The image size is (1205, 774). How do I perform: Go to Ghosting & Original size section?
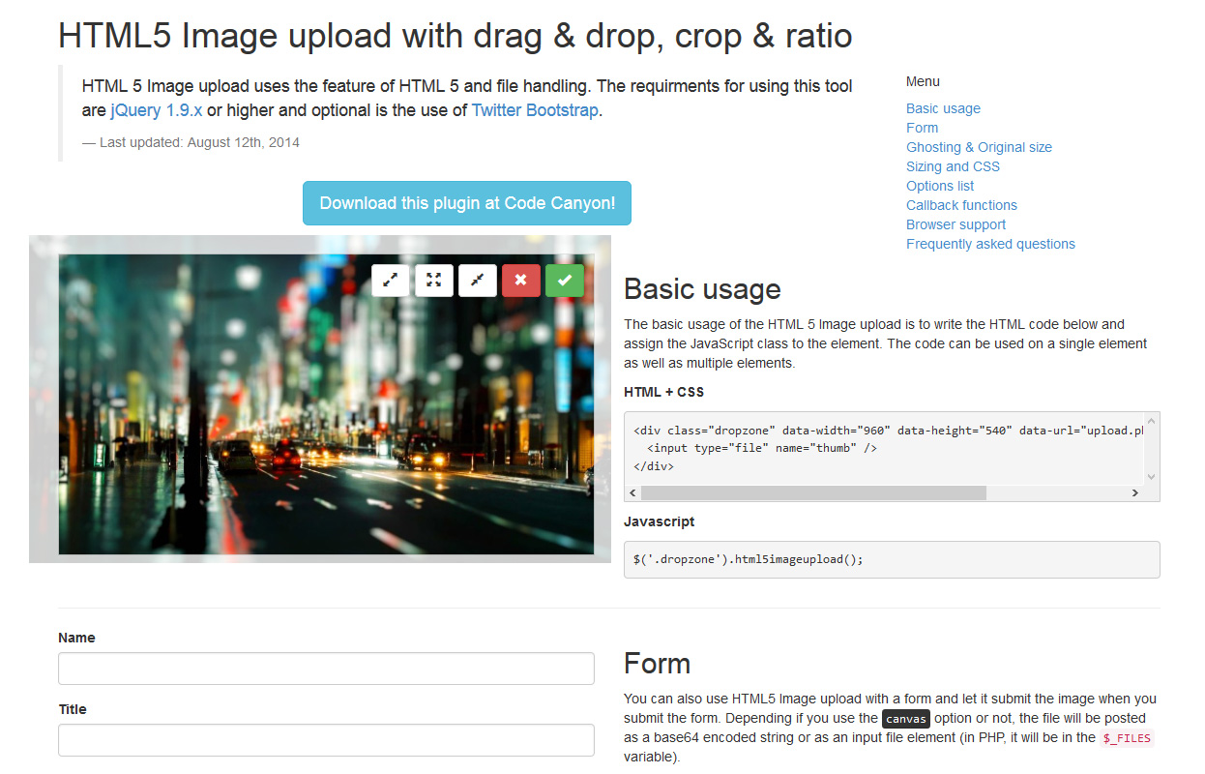979,147
